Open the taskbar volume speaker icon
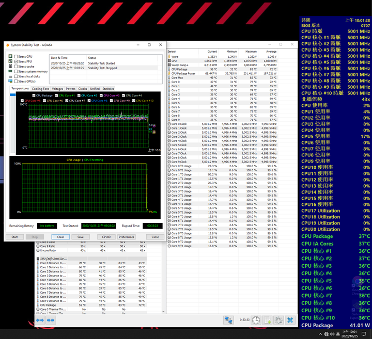The height and width of the screenshot is (339, 372). click(x=332, y=334)
